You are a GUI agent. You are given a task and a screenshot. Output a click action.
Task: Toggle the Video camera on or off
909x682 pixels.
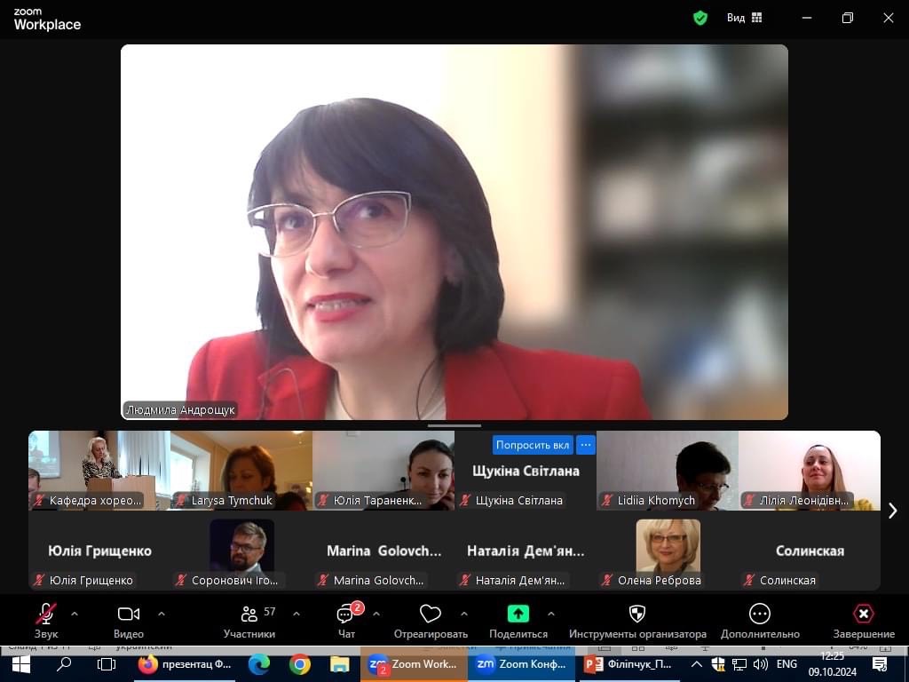(x=129, y=614)
